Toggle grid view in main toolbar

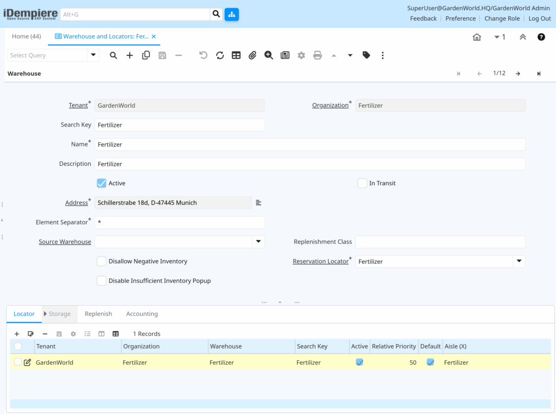236,55
